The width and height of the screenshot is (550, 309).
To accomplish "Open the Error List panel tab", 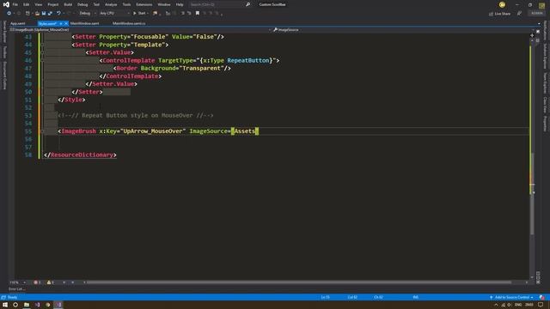I will 16,289.
